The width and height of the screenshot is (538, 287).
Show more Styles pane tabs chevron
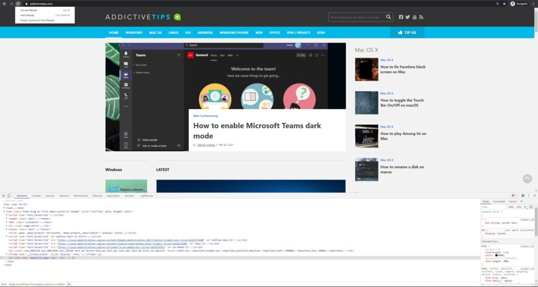coord(522,201)
